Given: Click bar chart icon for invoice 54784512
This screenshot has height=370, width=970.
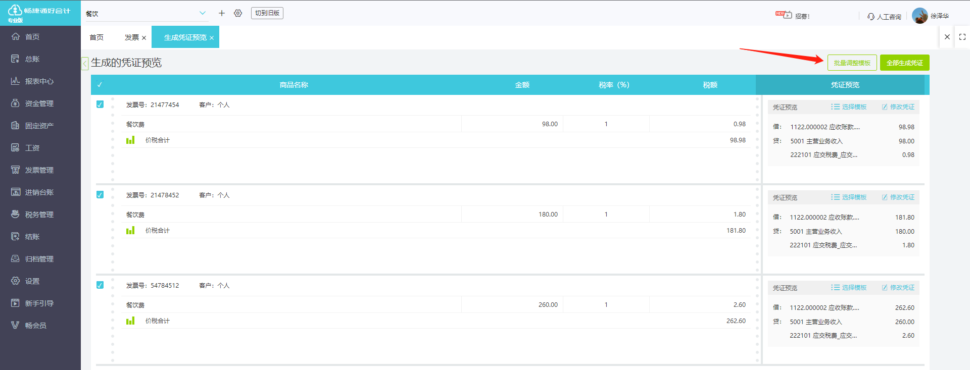Looking at the screenshot, I should [x=130, y=321].
